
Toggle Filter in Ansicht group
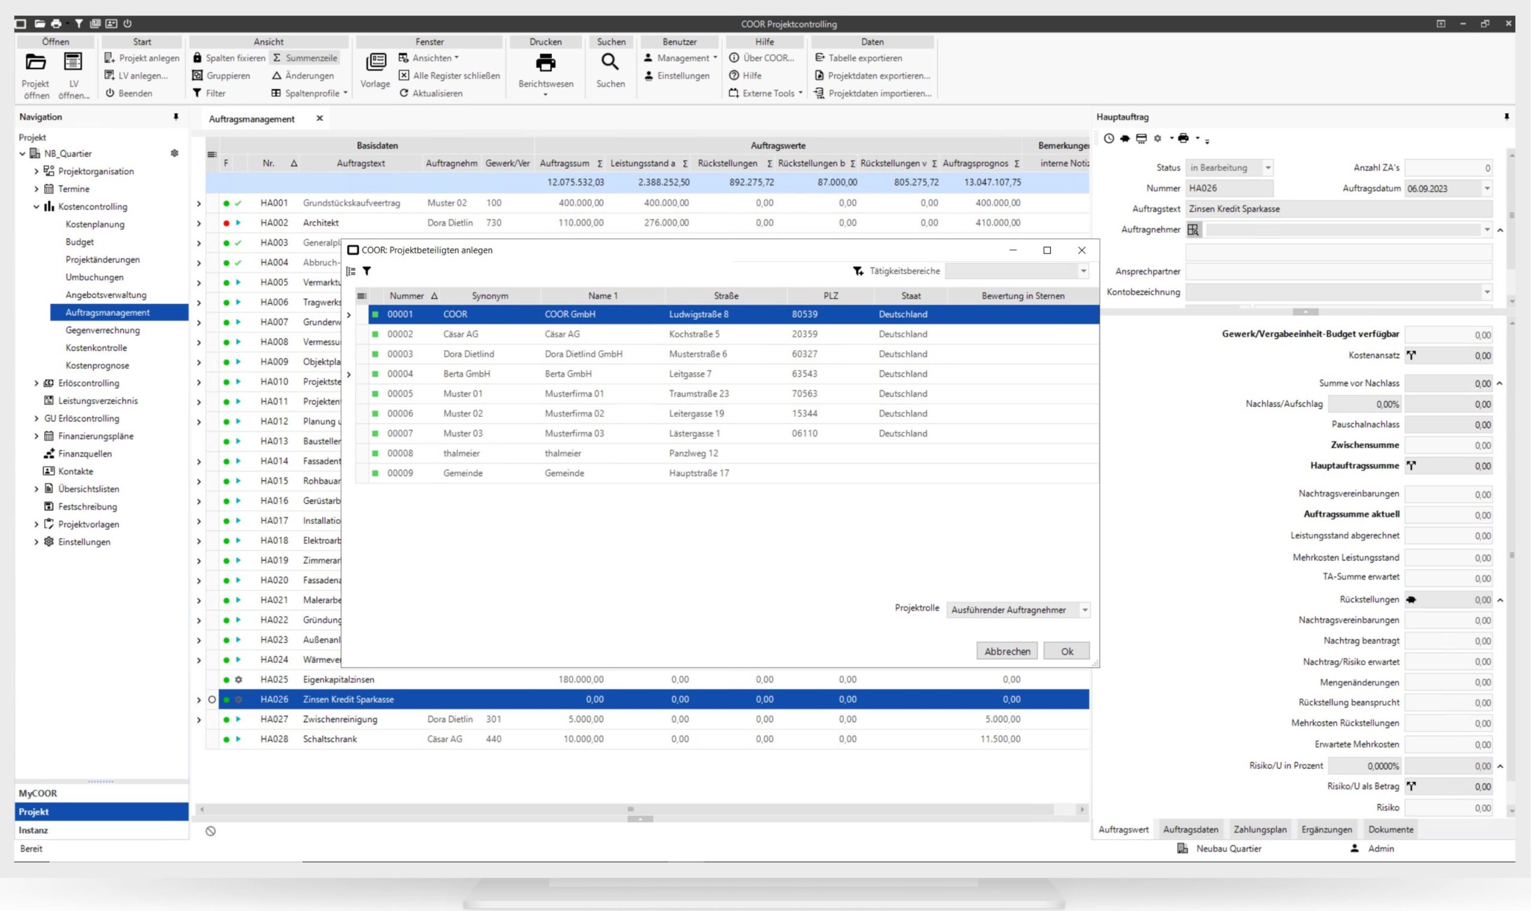pyautogui.click(x=209, y=93)
